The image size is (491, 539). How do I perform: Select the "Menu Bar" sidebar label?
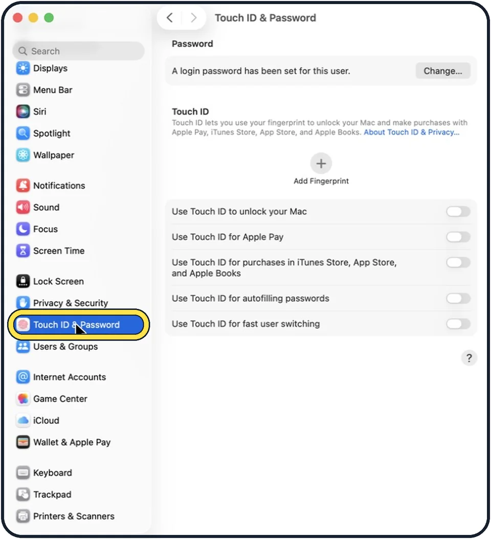tap(53, 90)
